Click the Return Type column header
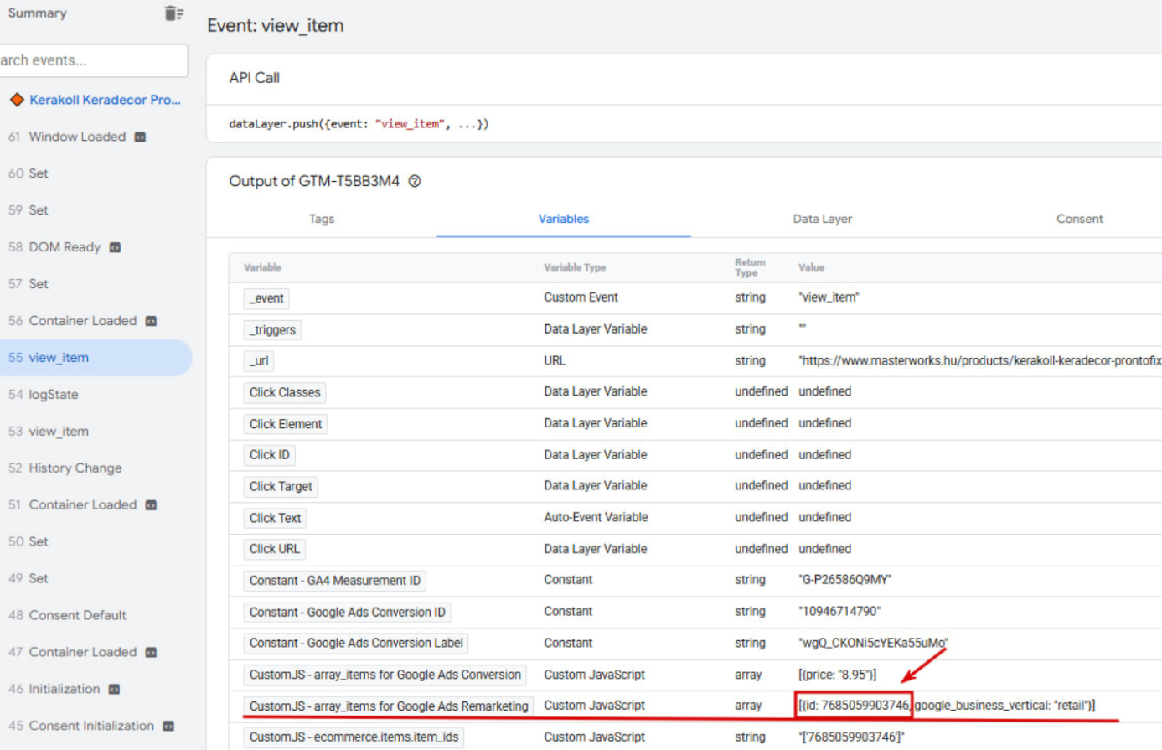The height and width of the screenshot is (750, 1162). (750, 267)
